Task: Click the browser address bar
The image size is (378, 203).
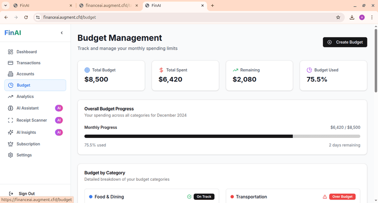Action: tap(183, 17)
